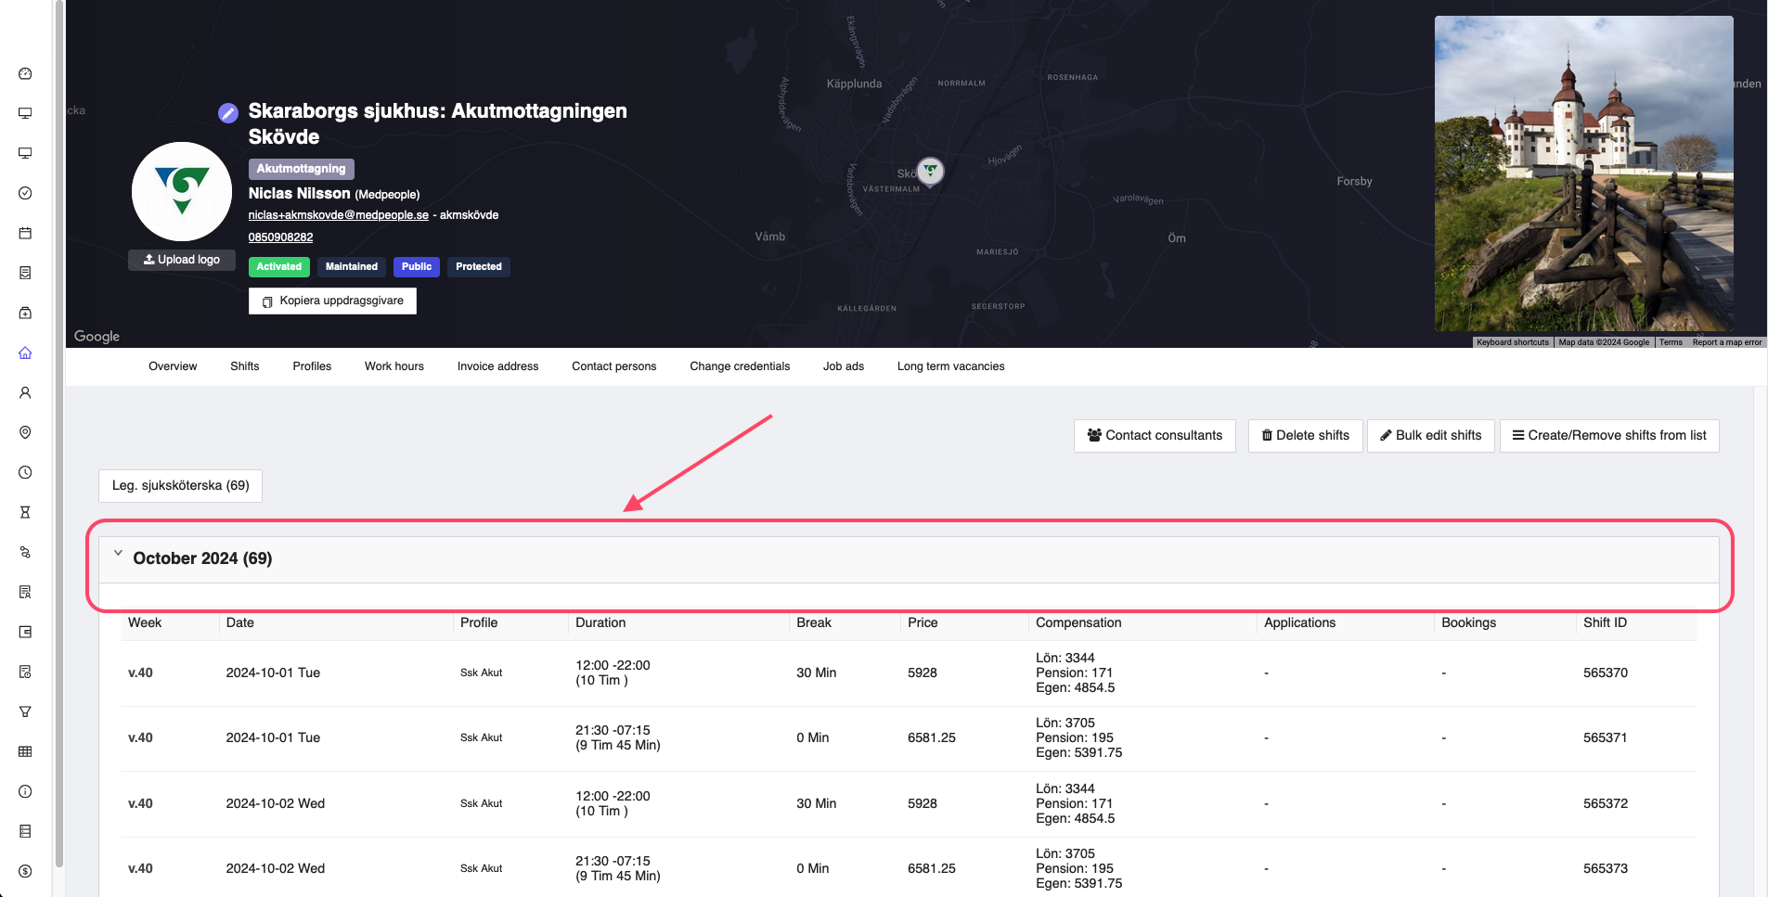Switch to the Work hours tab
Screen dimensions: 1768x897
coord(394,366)
